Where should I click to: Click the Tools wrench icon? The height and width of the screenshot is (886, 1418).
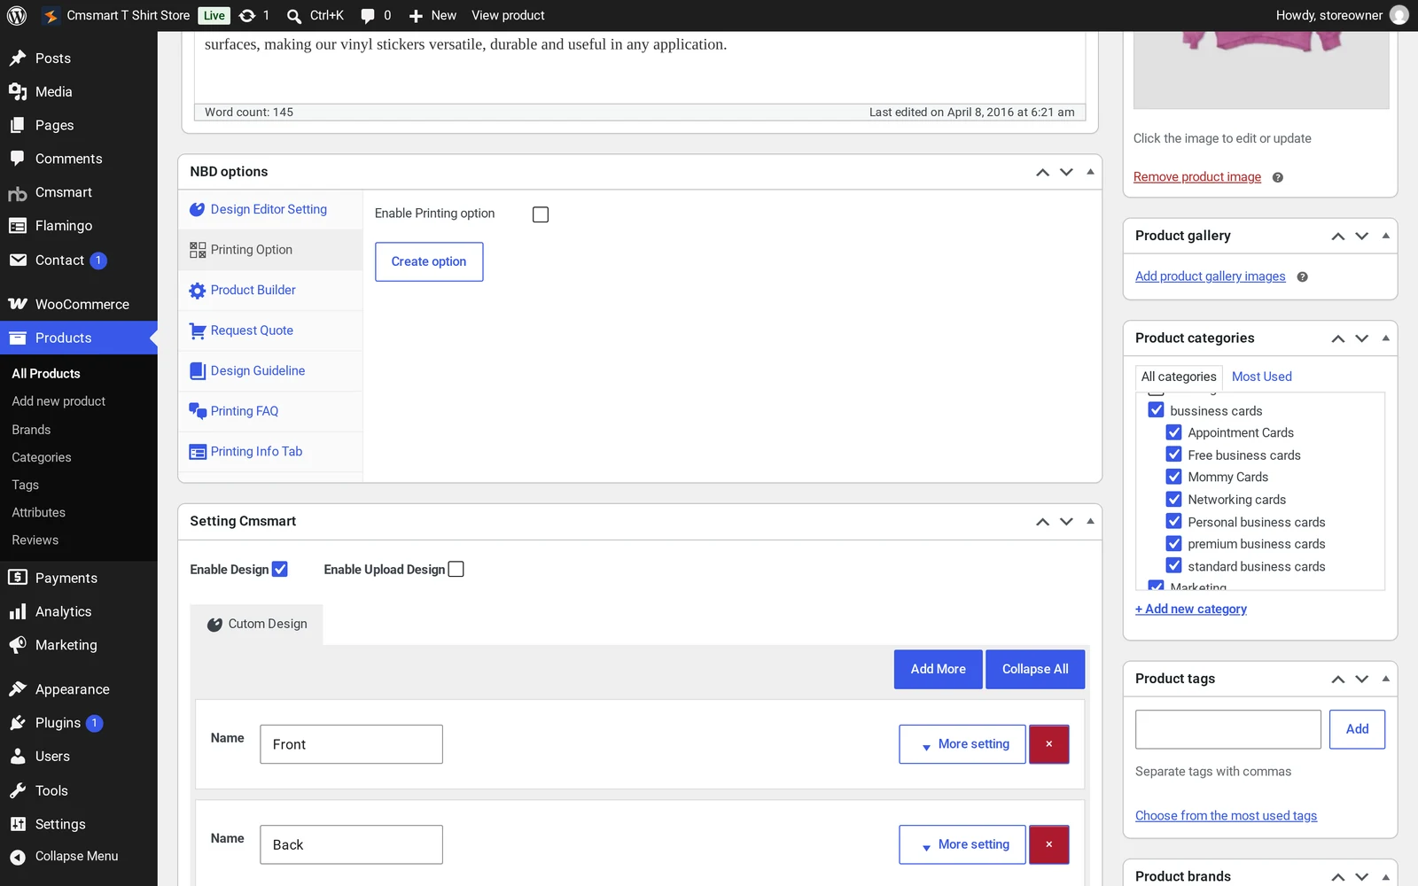click(x=18, y=790)
